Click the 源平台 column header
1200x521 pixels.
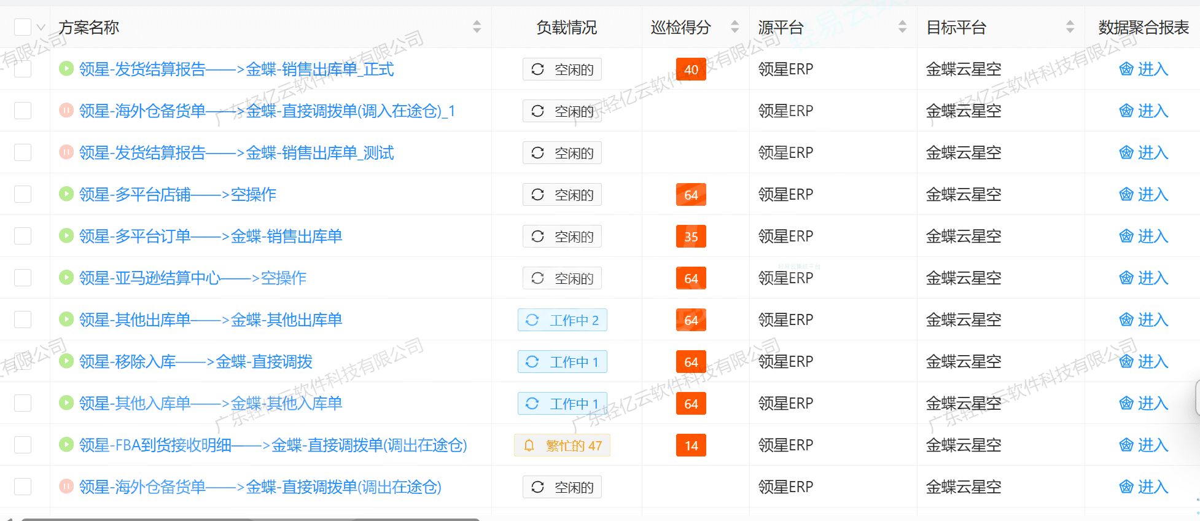point(781,27)
